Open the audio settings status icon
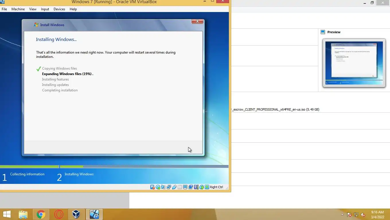Viewport: 390px width, 220px height. 163,187
